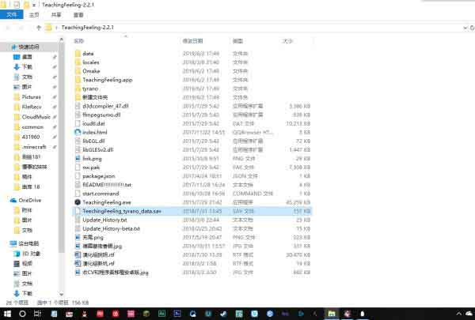This screenshot has height=320, width=475.
Task: Click the browser icon of index.html
Action: coord(78,132)
